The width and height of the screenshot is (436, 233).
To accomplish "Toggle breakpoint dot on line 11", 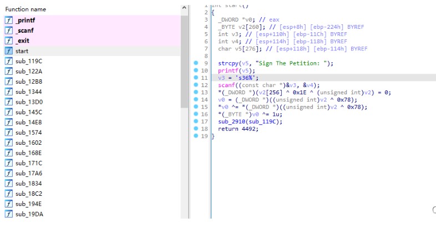I will pyautogui.click(x=196, y=78).
